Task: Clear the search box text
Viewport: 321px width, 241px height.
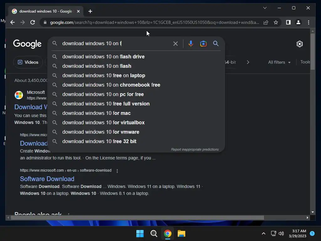Action: click(x=176, y=43)
